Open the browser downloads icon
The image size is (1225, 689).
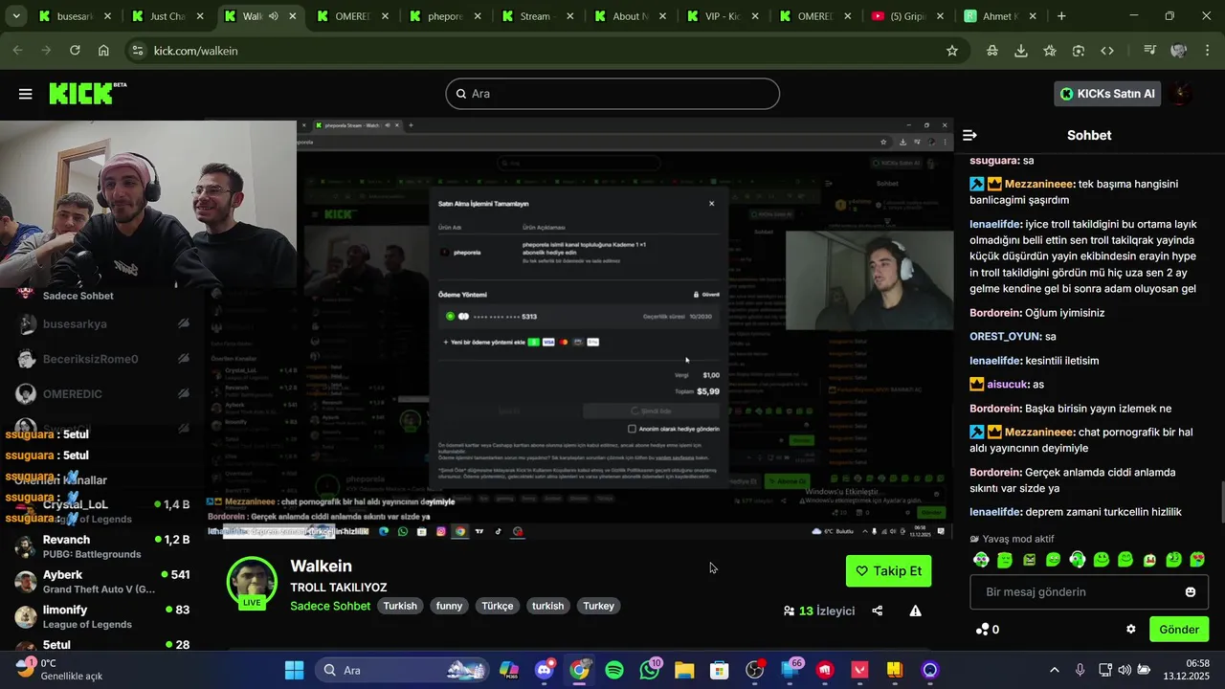tap(1021, 51)
